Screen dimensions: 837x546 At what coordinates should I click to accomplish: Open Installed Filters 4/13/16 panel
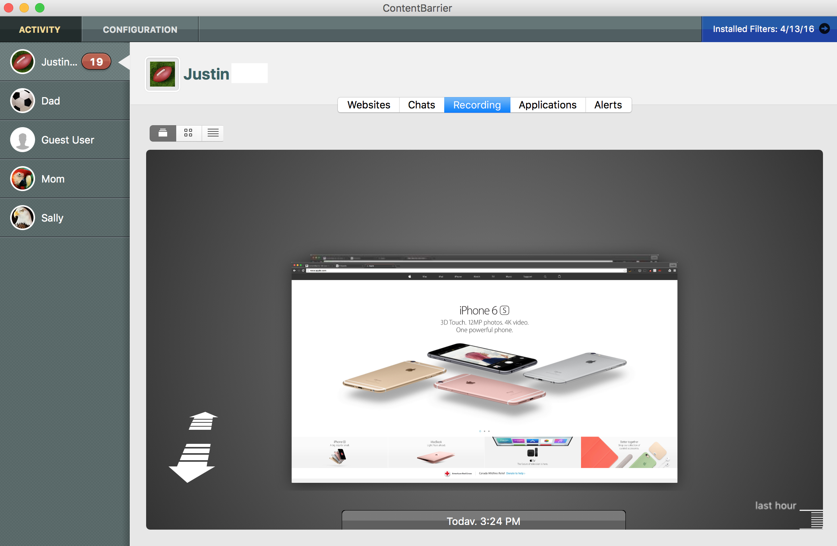pyautogui.click(x=769, y=29)
